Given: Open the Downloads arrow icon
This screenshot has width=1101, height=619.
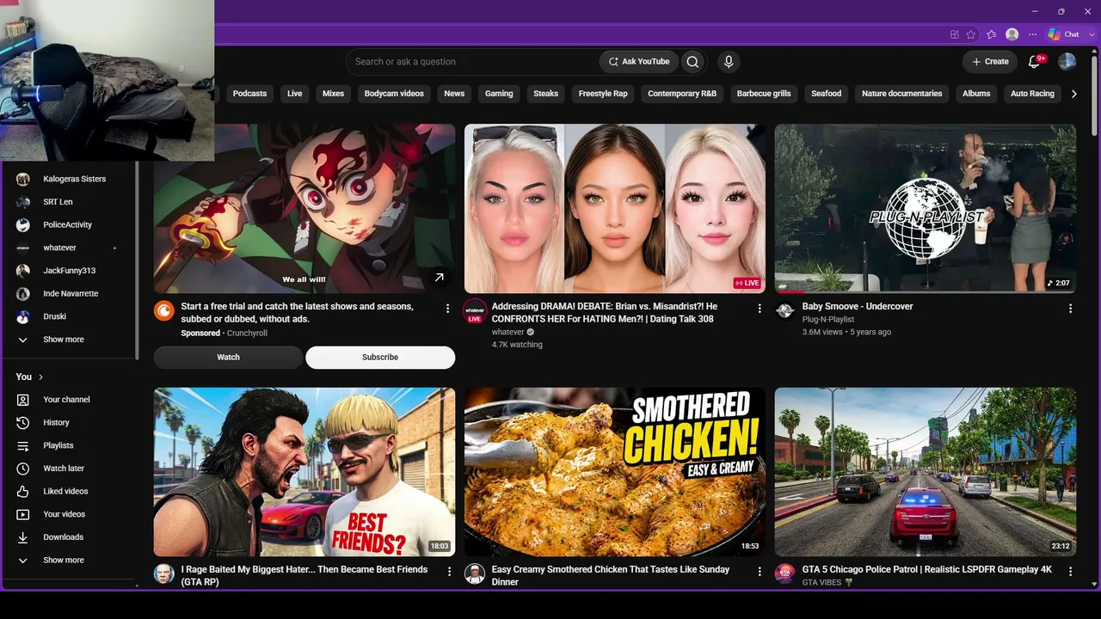Looking at the screenshot, I should tap(23, 537).
